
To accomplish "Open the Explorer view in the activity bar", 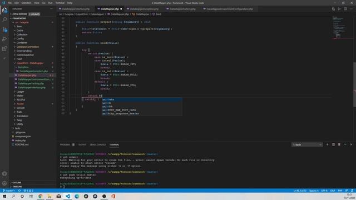I will [x=4, y=10].
